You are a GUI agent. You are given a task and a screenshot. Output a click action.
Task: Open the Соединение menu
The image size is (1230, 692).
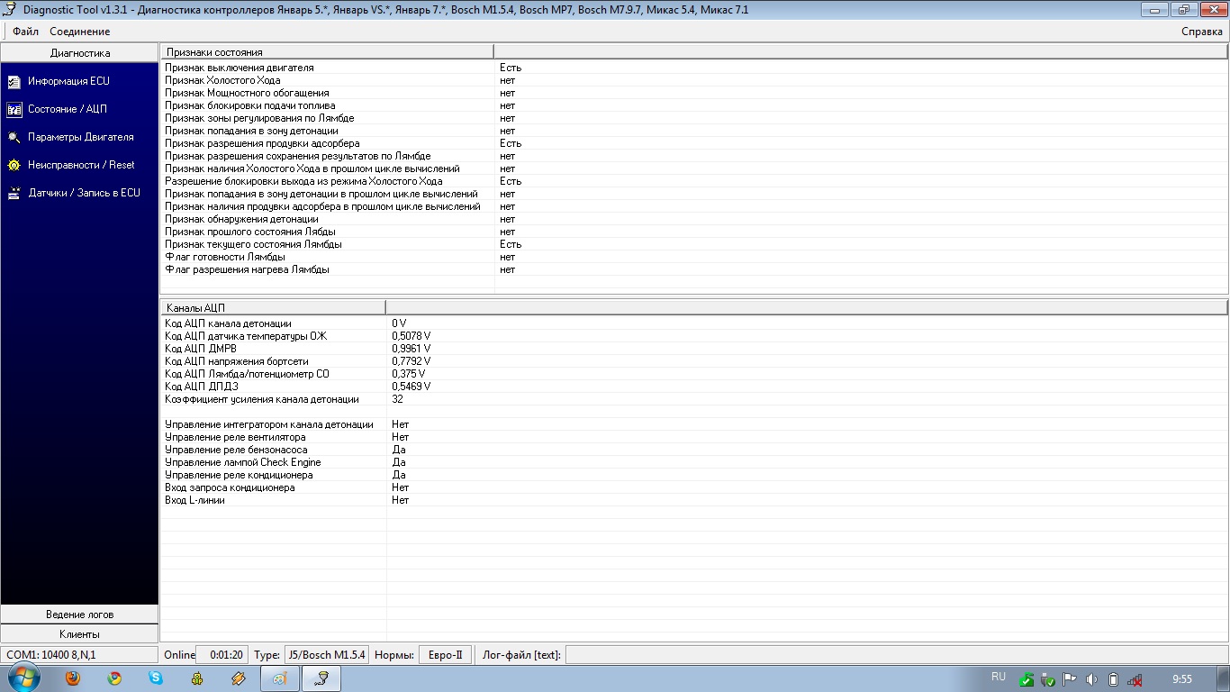tap(80, 32)
